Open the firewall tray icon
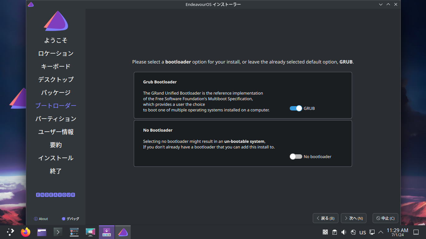426x239 pixels. 325,232
